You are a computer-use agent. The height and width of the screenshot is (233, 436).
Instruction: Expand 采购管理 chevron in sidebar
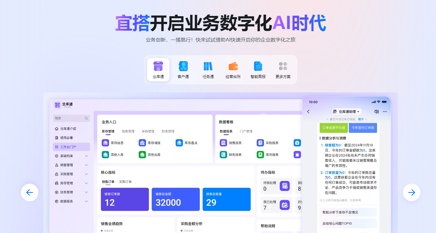[x=86, y=174]
